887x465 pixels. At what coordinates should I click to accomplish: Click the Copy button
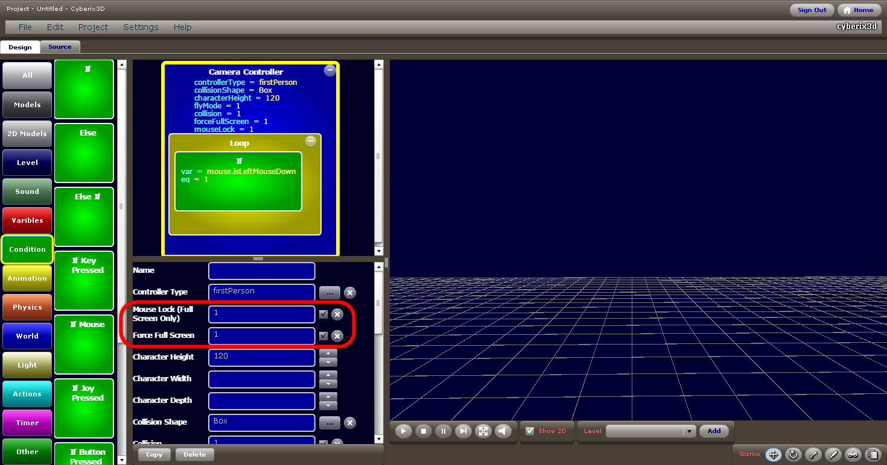[154, 455]
